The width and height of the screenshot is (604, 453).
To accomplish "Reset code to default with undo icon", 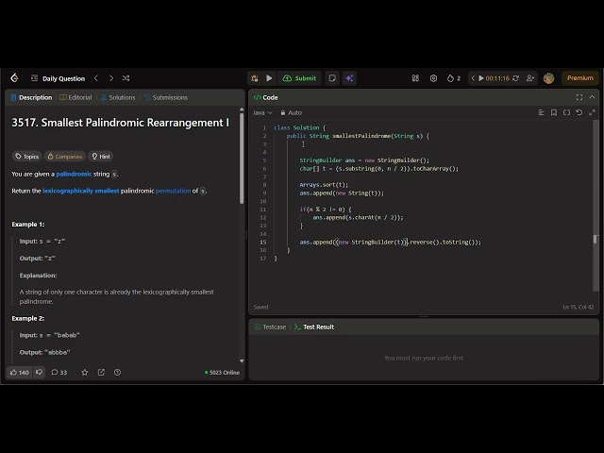I will pos(579,112).
